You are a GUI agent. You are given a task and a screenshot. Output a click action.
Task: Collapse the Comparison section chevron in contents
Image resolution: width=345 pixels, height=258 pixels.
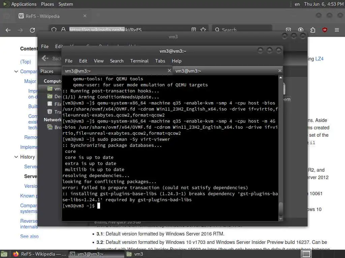click(x=16, y=72)
